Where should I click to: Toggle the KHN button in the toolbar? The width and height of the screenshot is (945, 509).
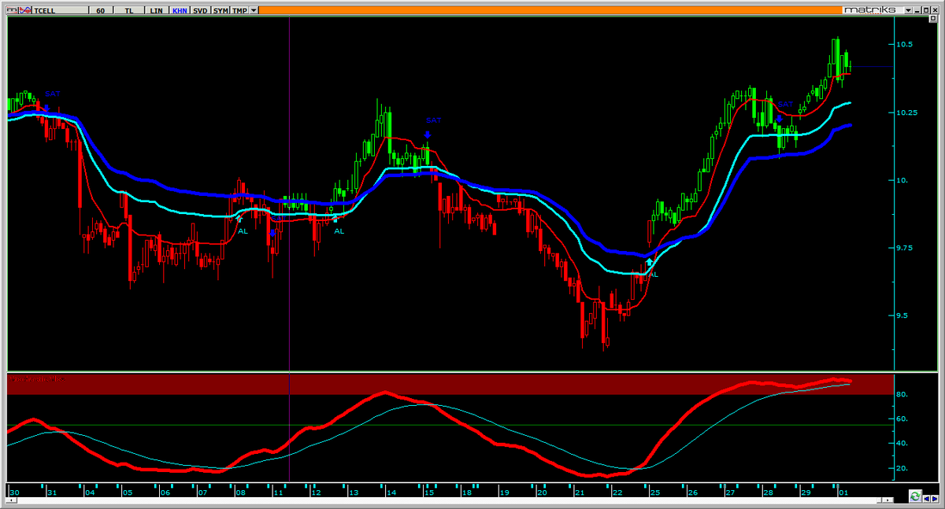click(180, 10)
